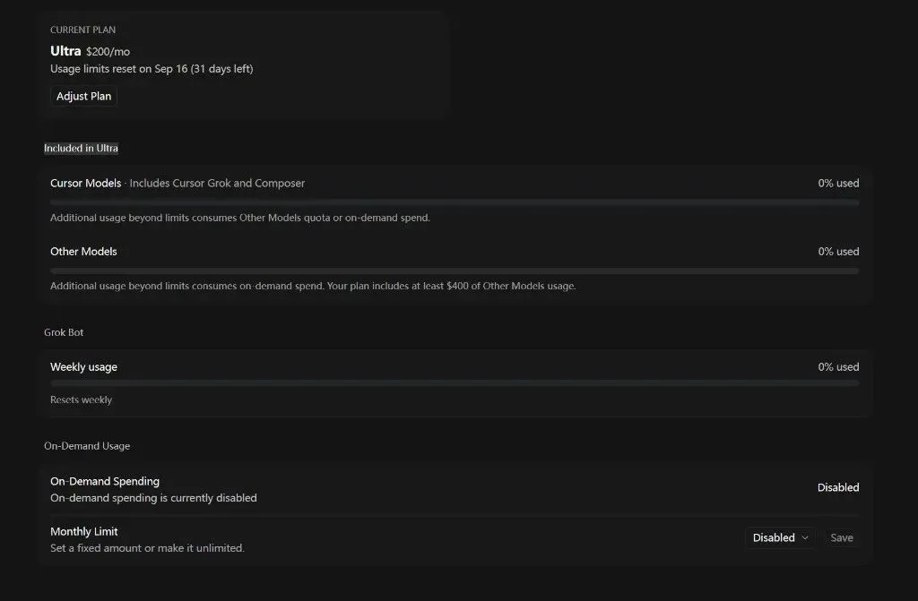Viewport: 918px width, 601px height.
Task: Click the Ultra plan name
Action: point(65,51)
